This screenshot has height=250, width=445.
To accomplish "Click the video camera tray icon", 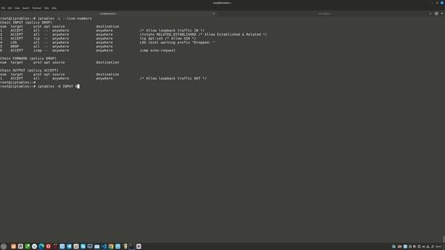I will [x=400, y=247].
